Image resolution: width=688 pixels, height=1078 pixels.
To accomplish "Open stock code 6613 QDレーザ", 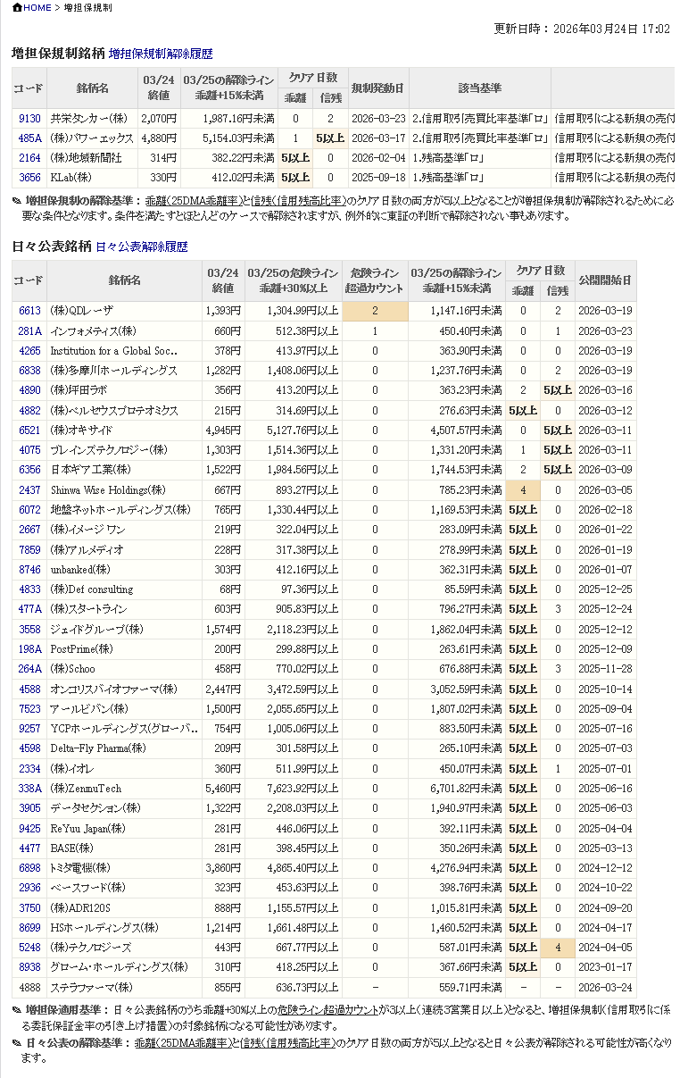I will tap(29, 311).
